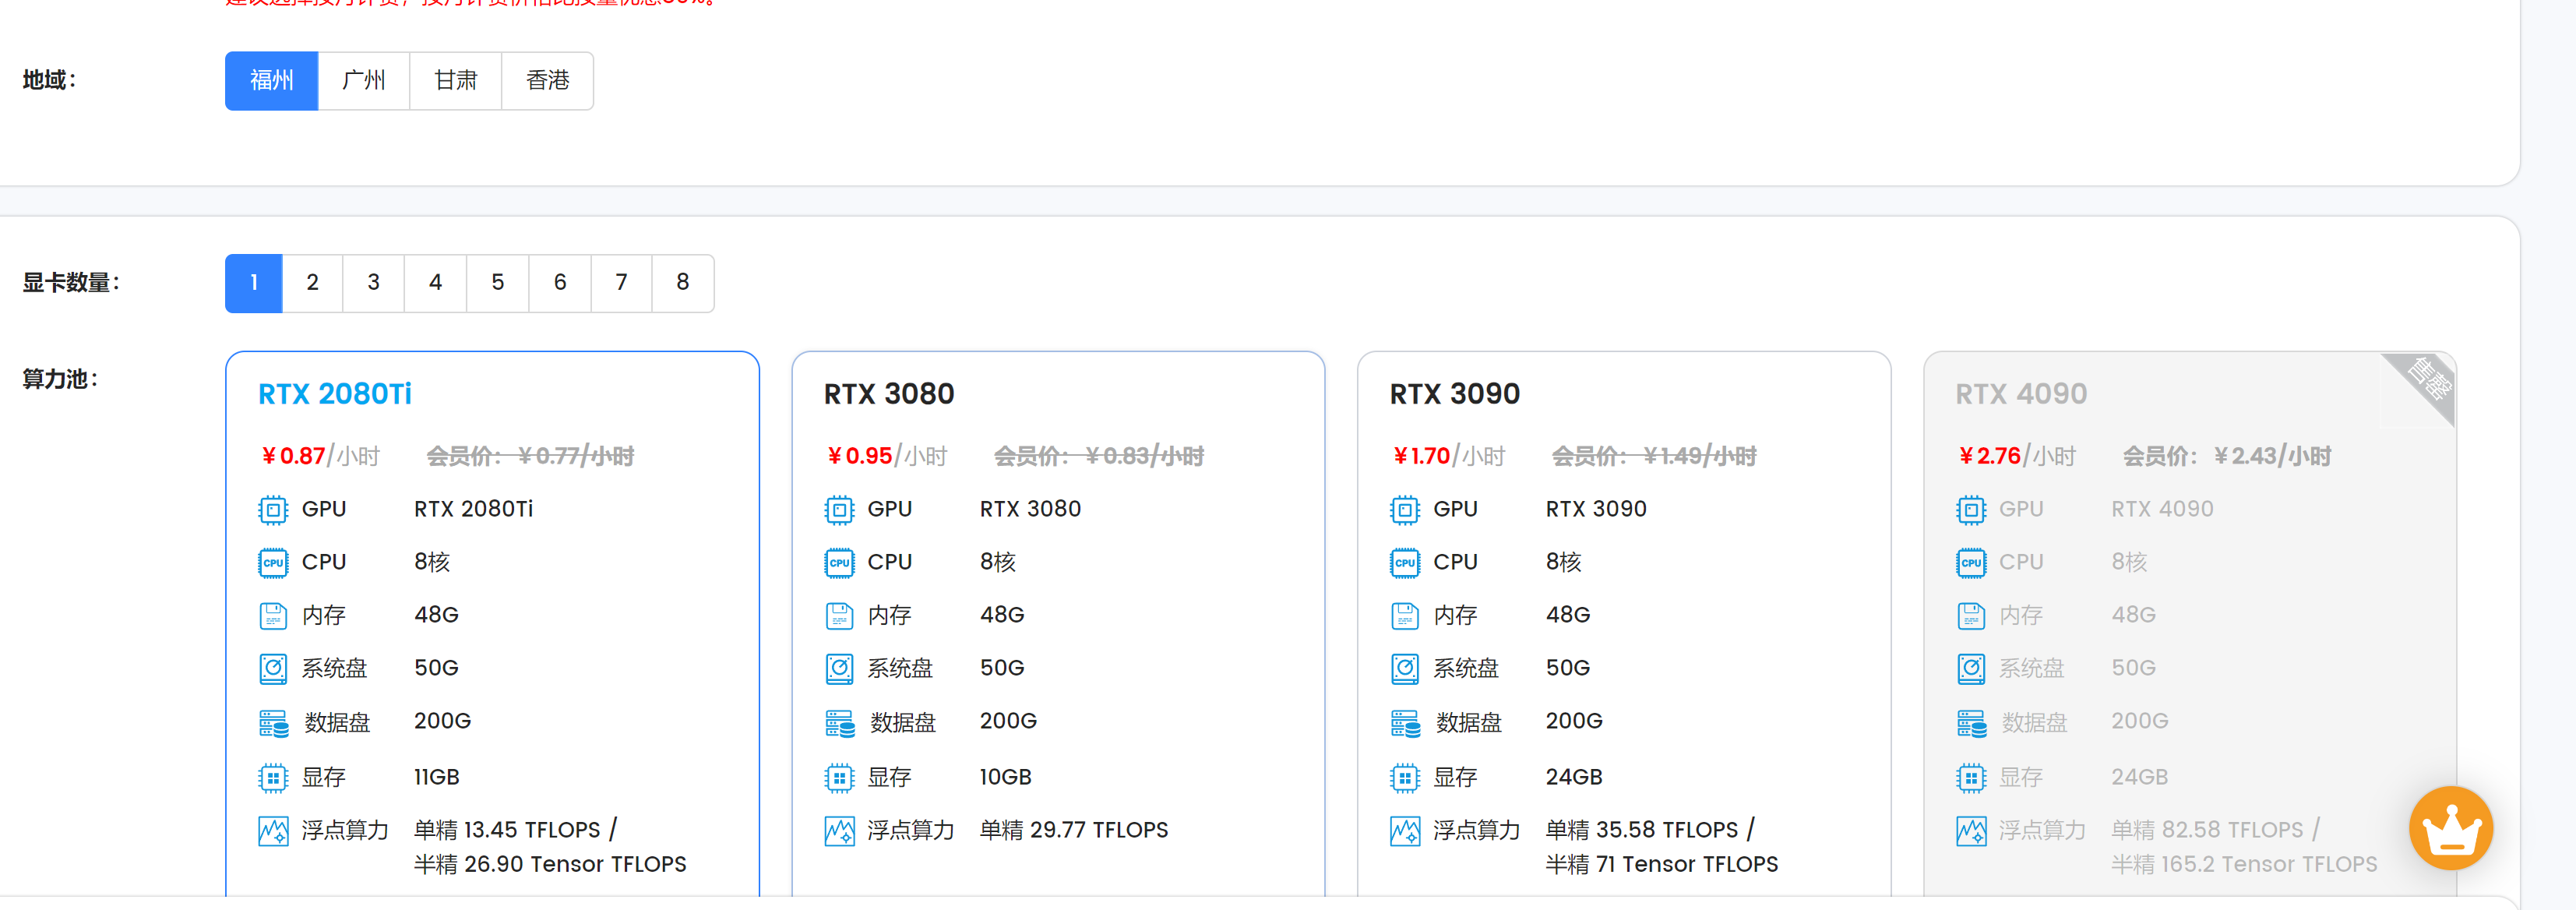Click the 10GB VRAM value

(1005, 777)
